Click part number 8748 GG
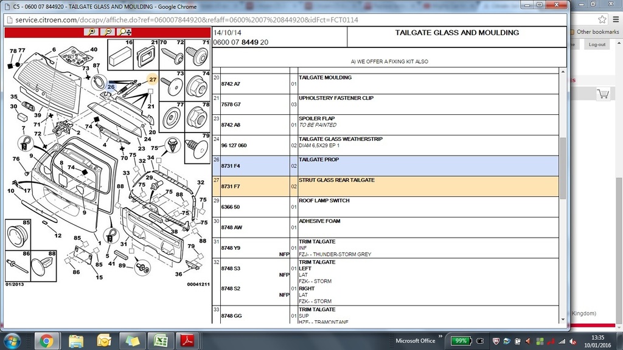The image size is (623, 350). 231,316
